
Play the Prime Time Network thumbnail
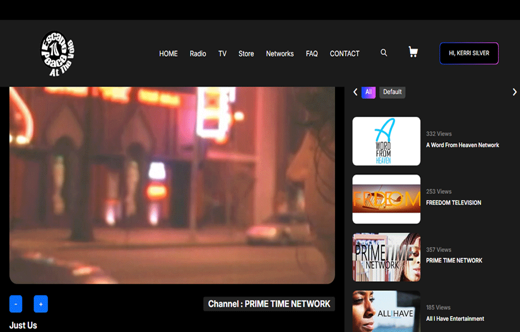coord(386,257)
